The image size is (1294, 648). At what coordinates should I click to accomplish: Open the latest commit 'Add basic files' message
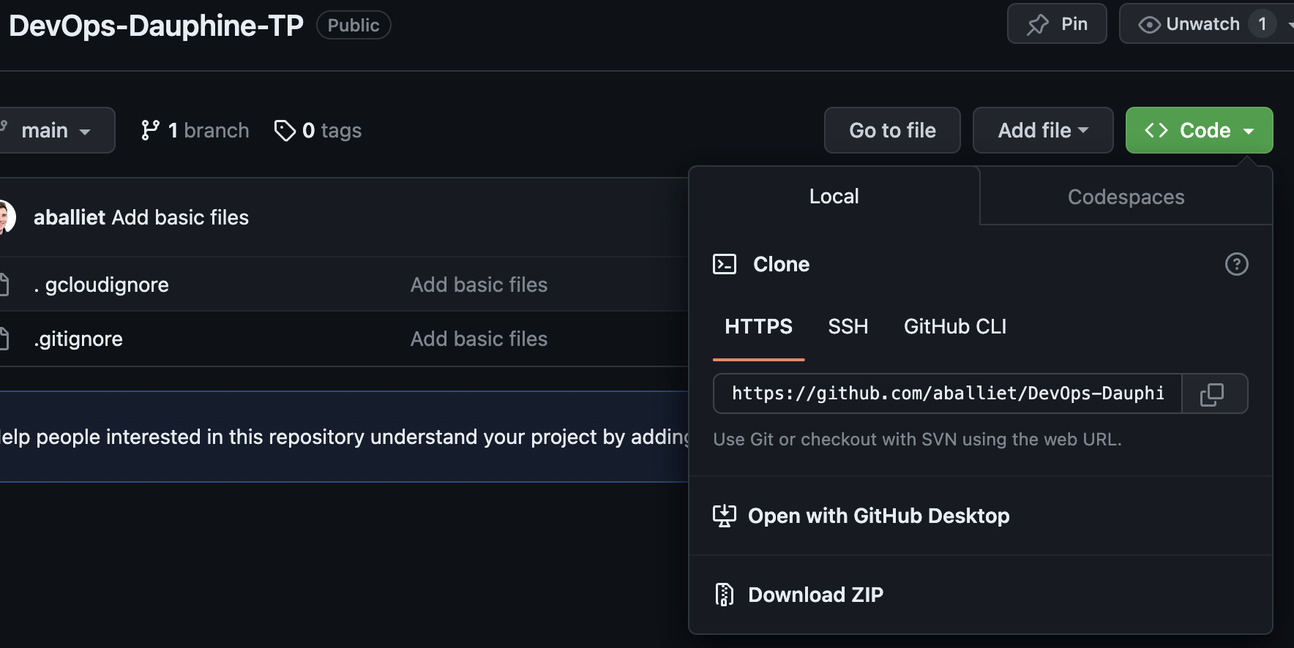180,217
